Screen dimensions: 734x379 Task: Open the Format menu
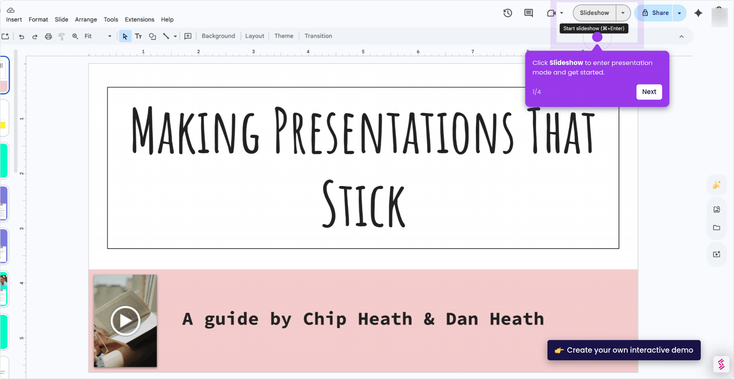tap(38, 19)
